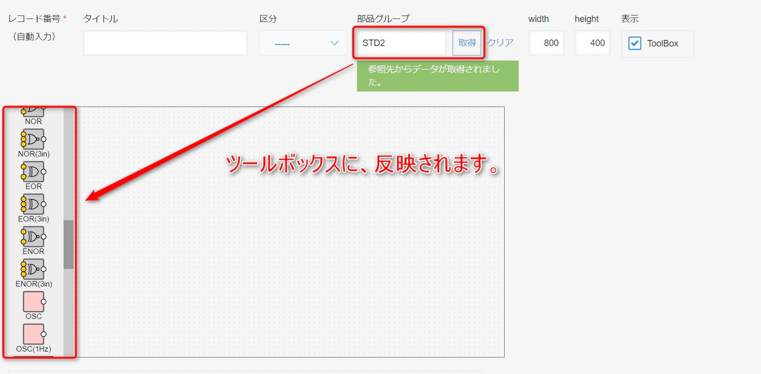Screen dimensions: 761x374
Task: Focus the タイトル text field
Action: pos(165,43)
